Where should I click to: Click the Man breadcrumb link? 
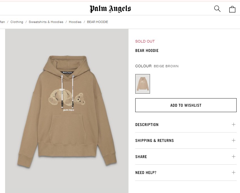(2, 22)
